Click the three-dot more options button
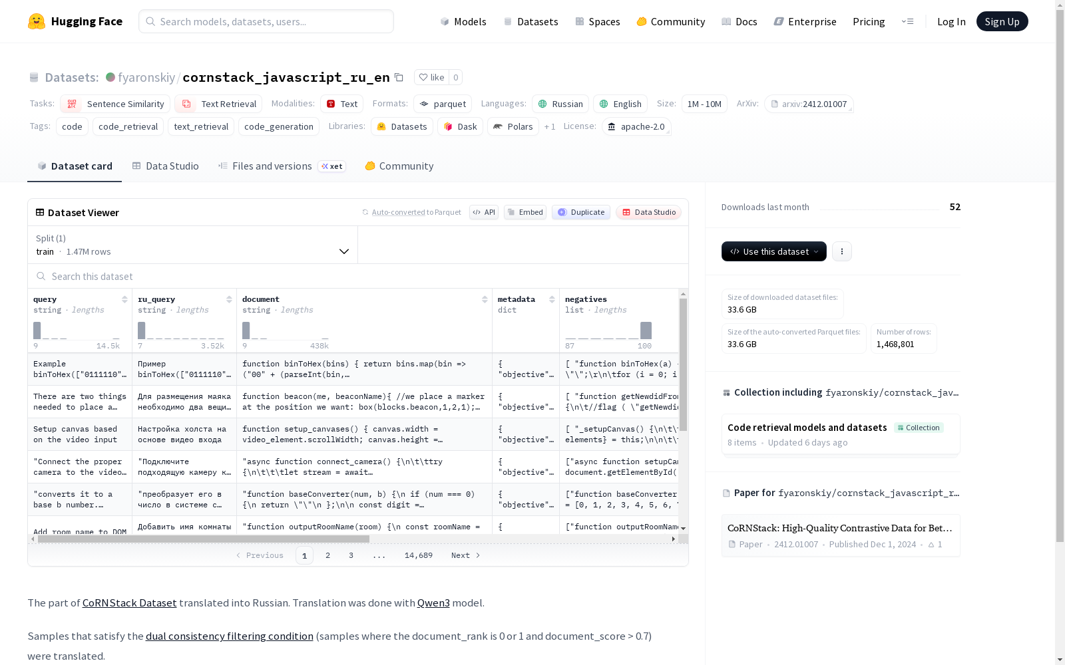 point(842,251)
